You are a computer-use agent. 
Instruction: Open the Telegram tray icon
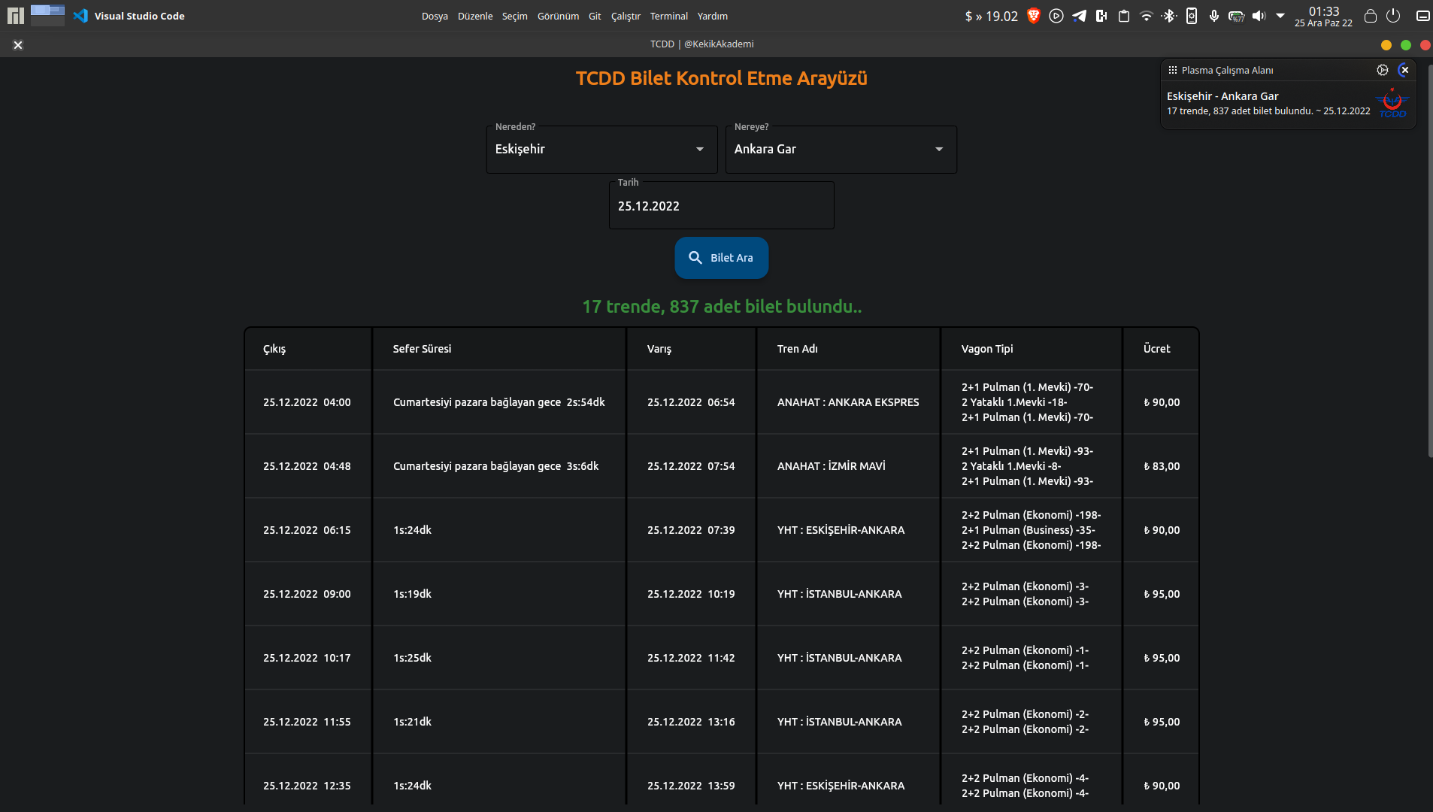(1079, 16)
